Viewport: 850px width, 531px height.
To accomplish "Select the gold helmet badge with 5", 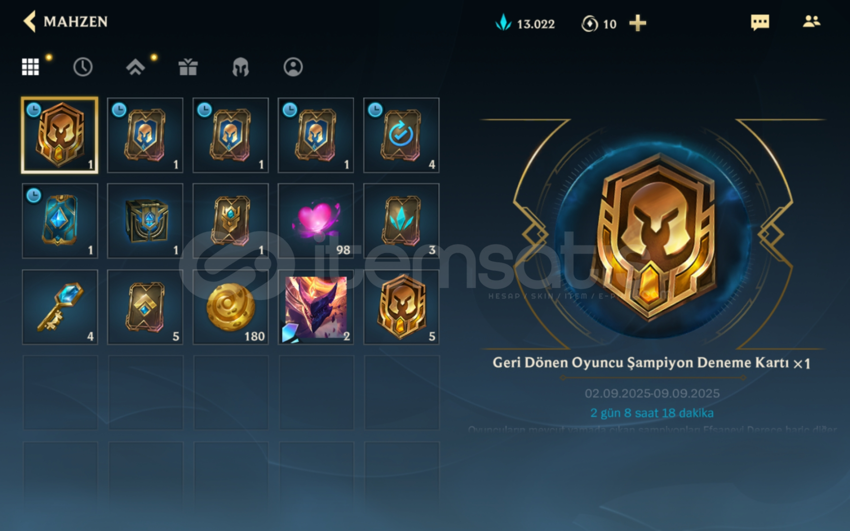I will [x=401, y=307].
